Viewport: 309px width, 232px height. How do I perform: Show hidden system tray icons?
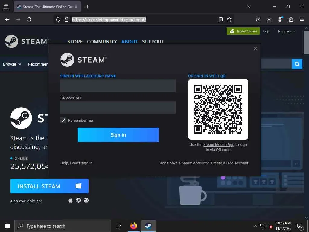(x=255, y=226)
